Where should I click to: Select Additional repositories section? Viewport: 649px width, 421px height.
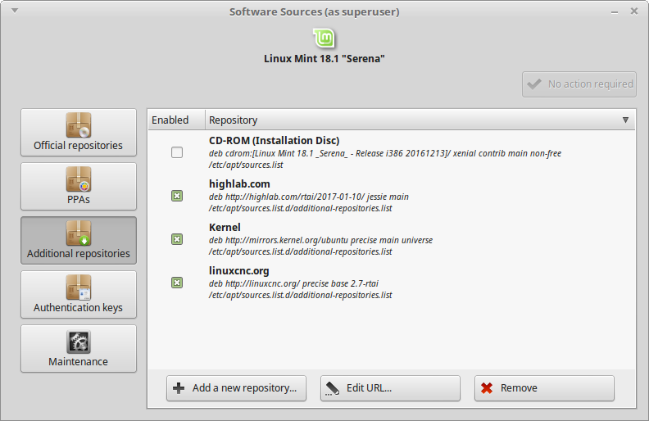click(79, 240)
